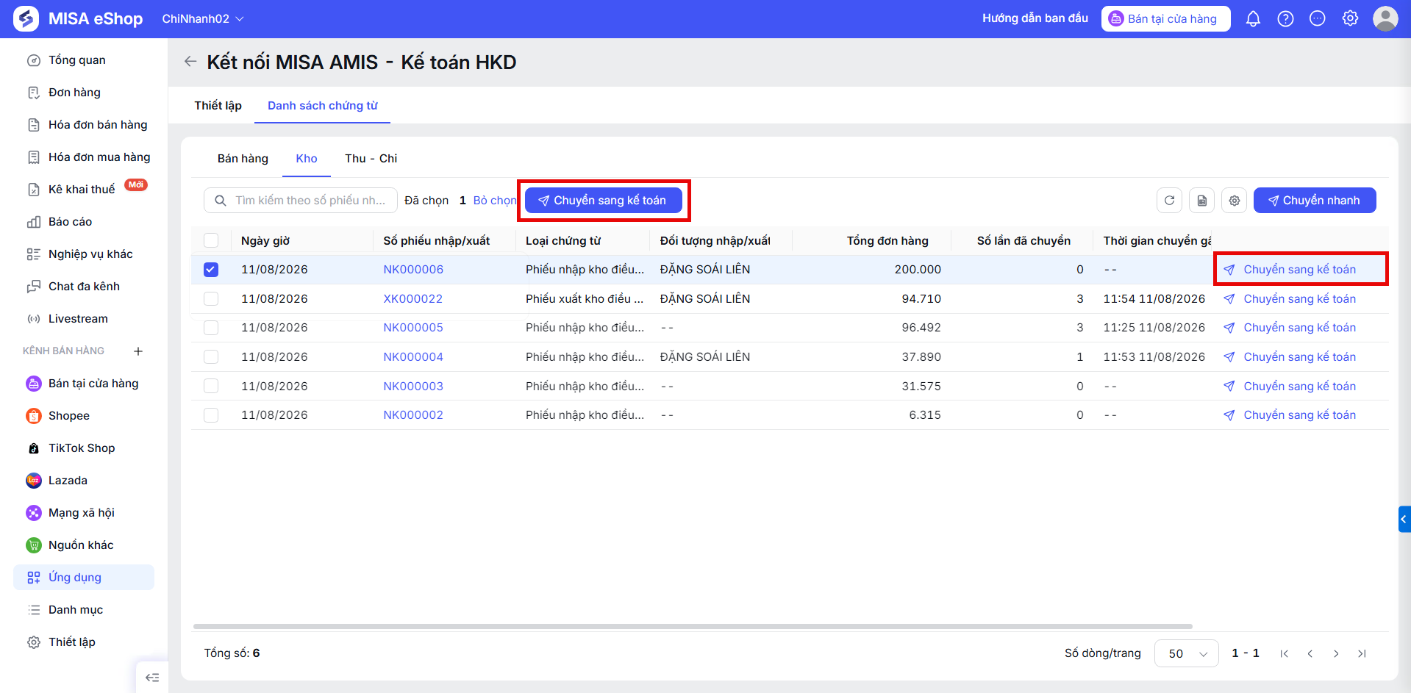Open the help question mark icon
This screenshot has height=693, width=1411.
point(1285,18)
